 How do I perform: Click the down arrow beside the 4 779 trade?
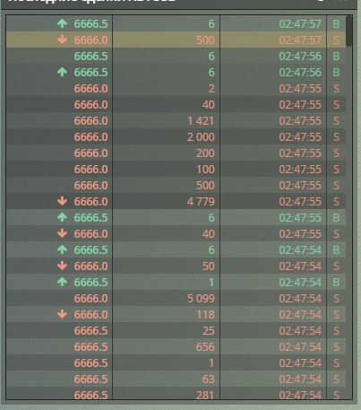coord(62,201)
